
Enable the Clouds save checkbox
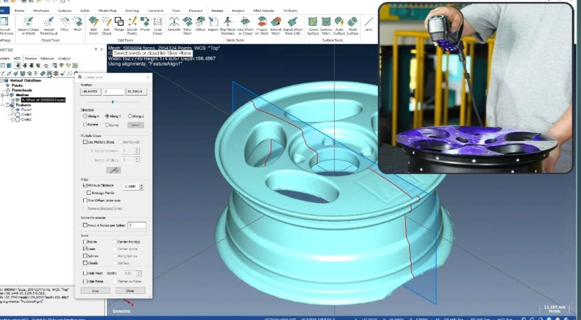[85, 263]
